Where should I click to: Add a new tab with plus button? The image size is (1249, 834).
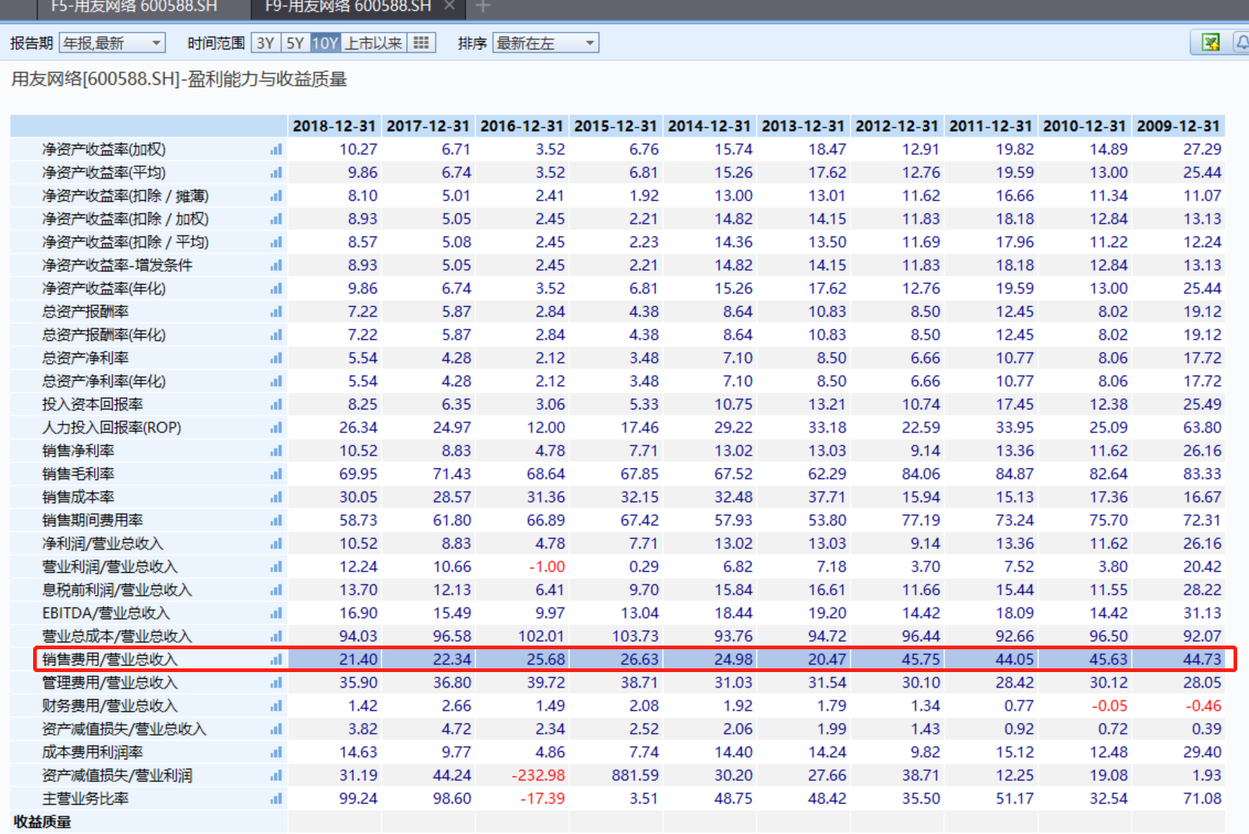click(x=483, y=7)
